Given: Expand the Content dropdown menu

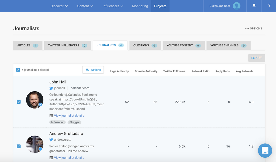Looking at the screenshot, I should coord(85,6).
